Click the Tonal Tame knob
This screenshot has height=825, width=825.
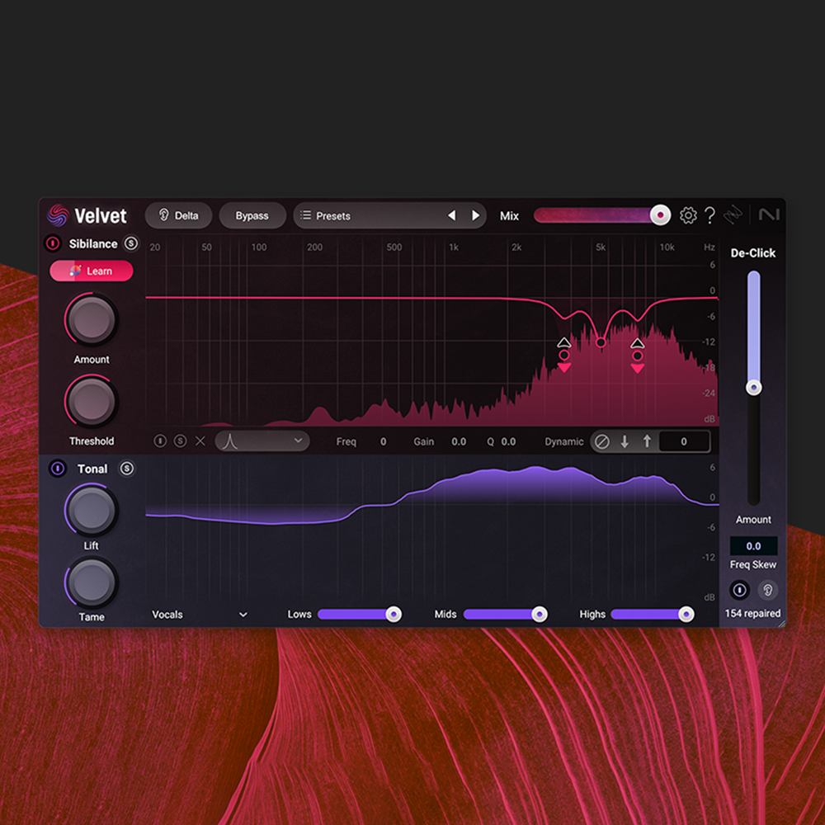pyautogui.click(x=91, y=582)
